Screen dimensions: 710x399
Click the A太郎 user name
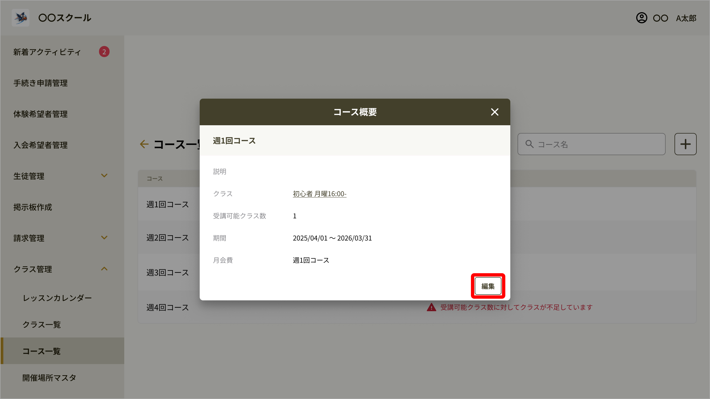[x=686, y=18]
